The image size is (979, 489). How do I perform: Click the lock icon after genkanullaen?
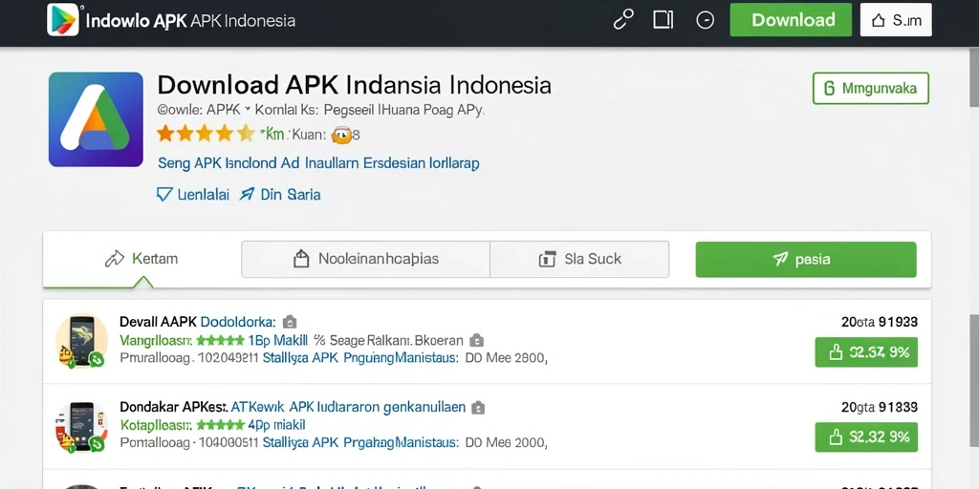(x=478, y=408)
